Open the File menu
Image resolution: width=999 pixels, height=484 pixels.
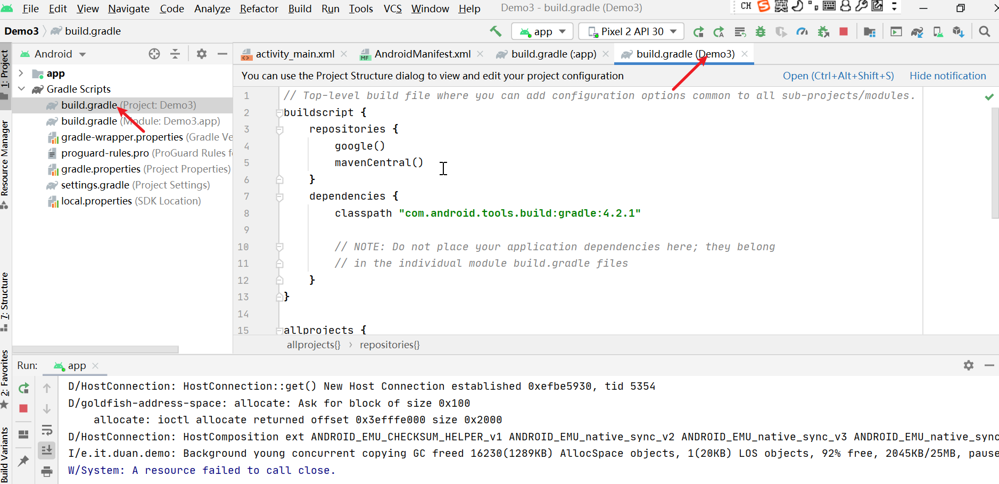point(30,9)
